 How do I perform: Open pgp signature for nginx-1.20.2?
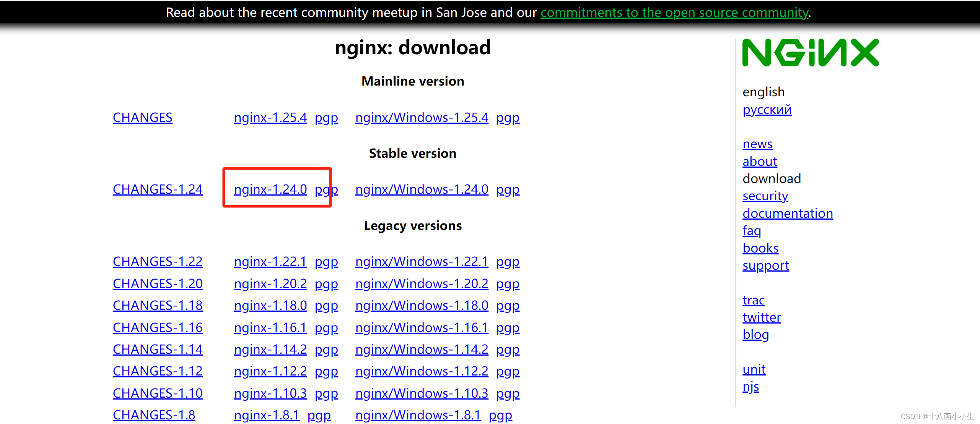[326, 284]
